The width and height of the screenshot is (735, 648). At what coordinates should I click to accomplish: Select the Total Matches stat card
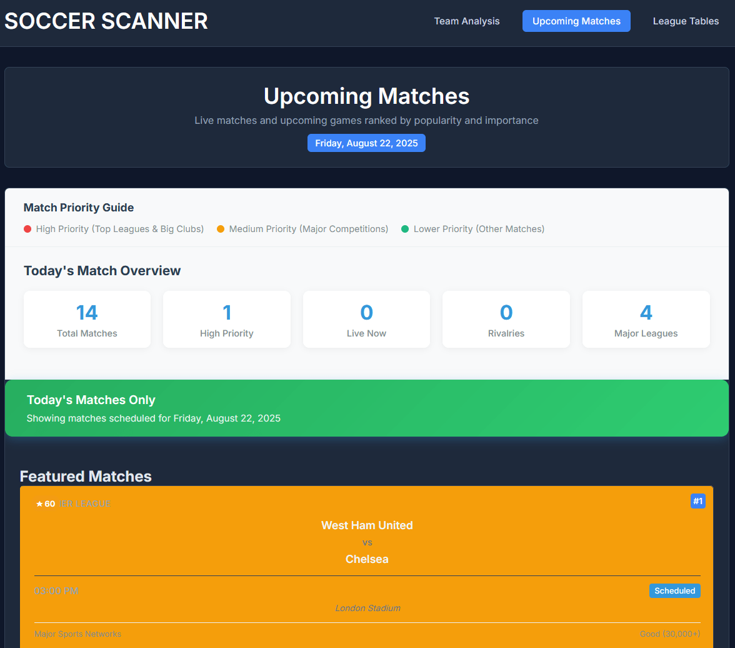click(87, 319)
